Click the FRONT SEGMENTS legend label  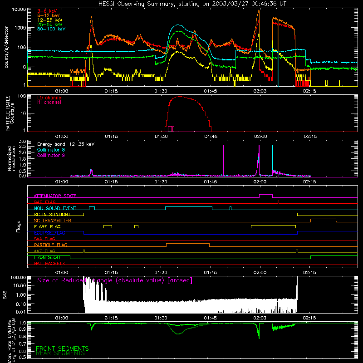62,348
